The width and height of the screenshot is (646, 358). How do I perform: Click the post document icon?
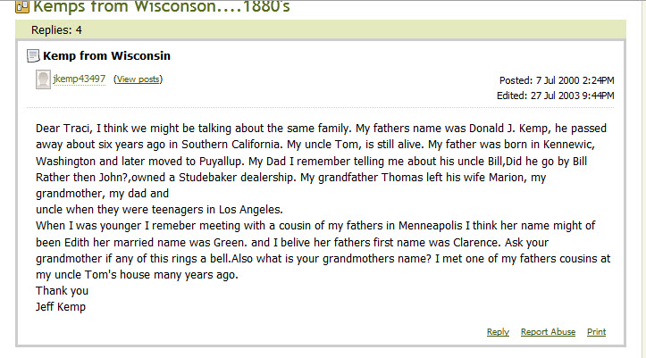click(33, 55)
